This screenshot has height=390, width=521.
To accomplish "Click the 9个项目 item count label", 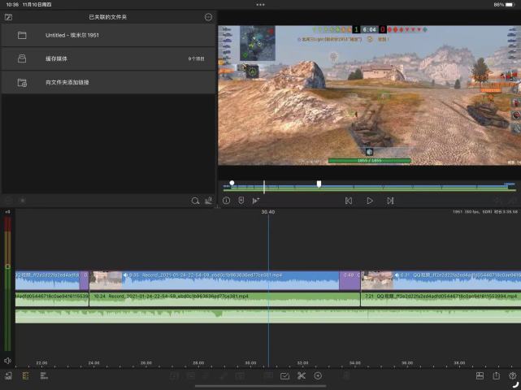I will [x=196, y=58].
